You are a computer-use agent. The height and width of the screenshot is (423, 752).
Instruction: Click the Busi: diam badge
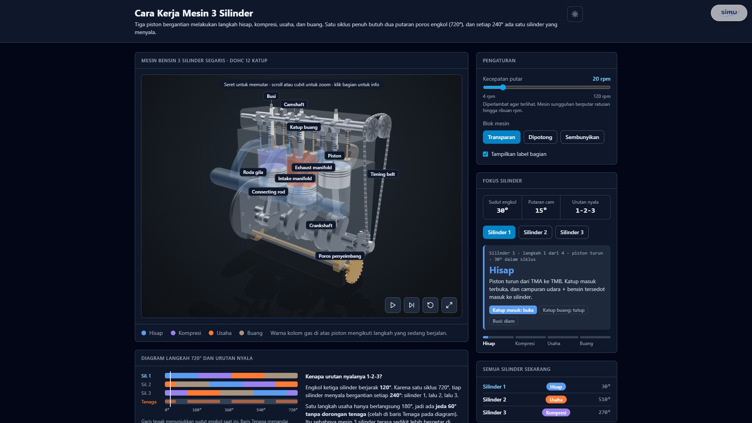click(x=503, y=321)
